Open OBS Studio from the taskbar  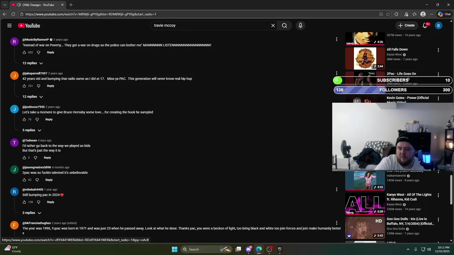pyautogui.click(x=269, y=249)
